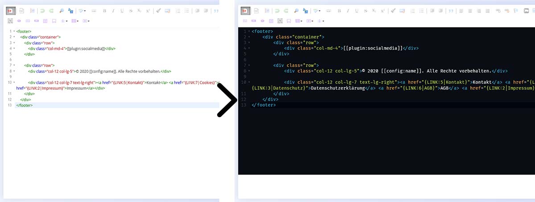Viewport: 535px width, 202px height.
Task: Click Redo in the dark editor toolbar
Action: tap(286, 10)
